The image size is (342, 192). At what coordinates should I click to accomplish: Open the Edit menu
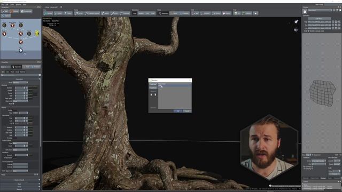7,4
